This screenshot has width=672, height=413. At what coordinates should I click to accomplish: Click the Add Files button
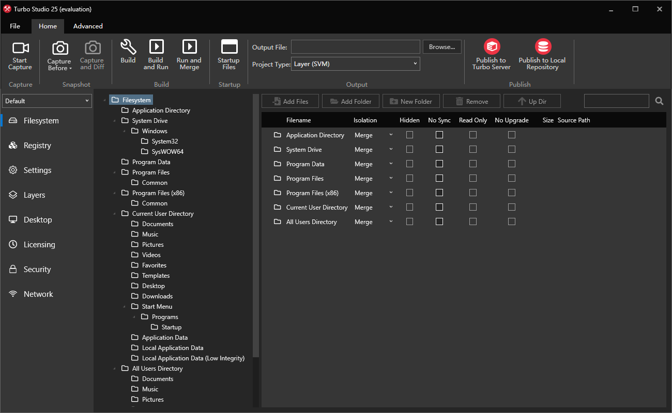pos(290,101)
